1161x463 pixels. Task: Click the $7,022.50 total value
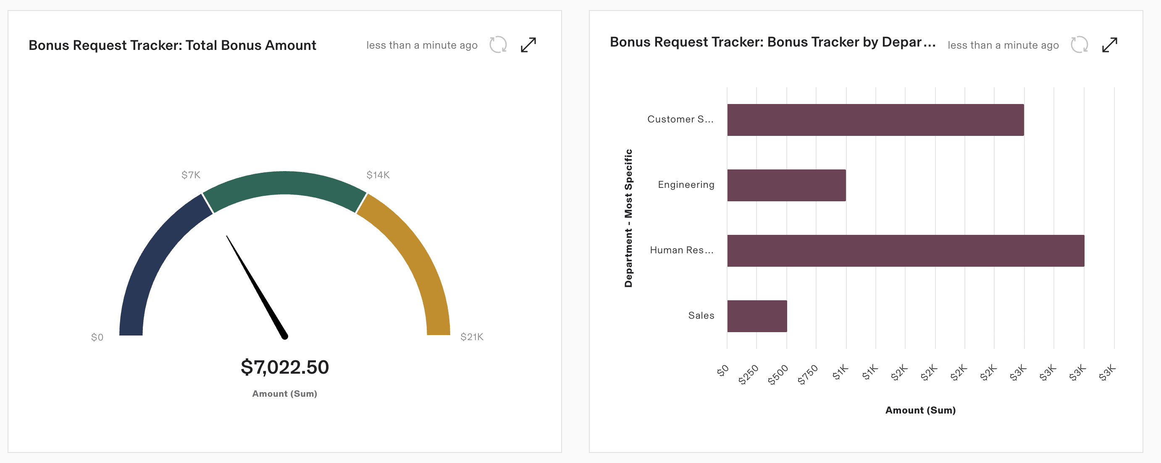tap(285, 367)
